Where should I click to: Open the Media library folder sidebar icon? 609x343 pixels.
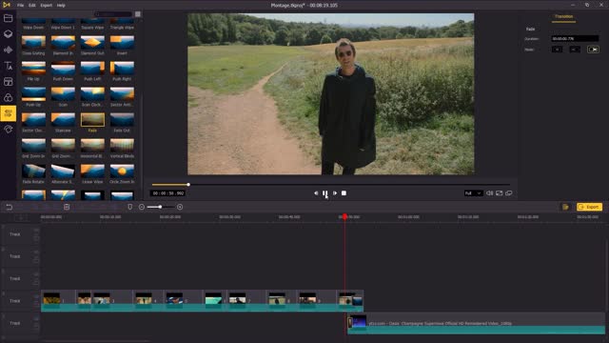[8, 18]
